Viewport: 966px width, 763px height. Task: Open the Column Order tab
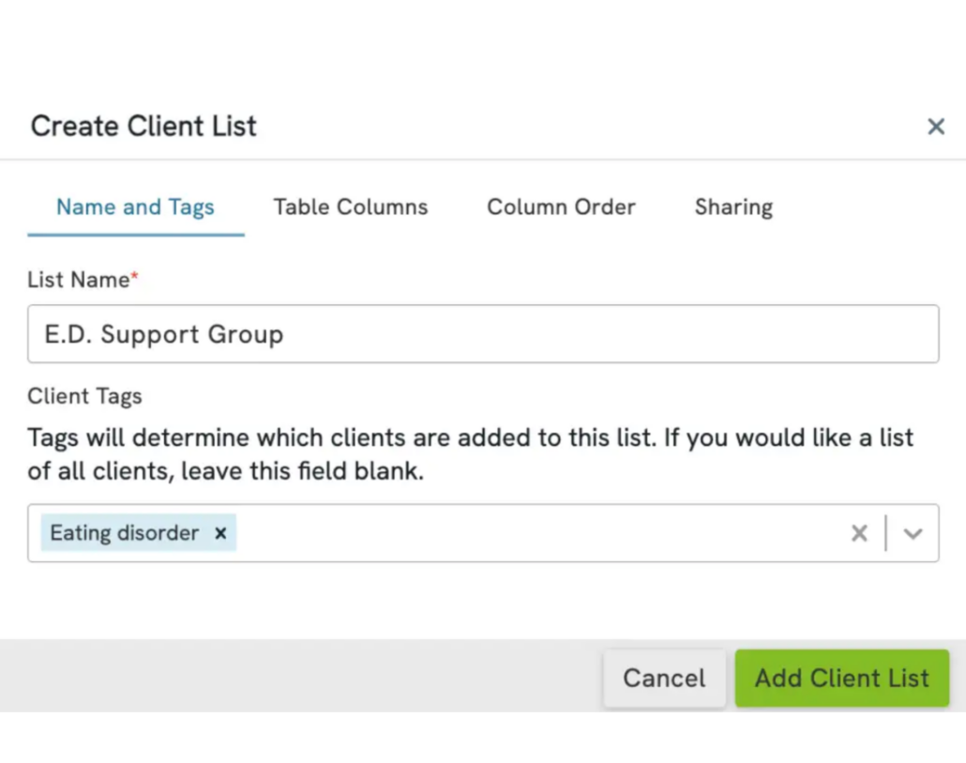point(560,207)
